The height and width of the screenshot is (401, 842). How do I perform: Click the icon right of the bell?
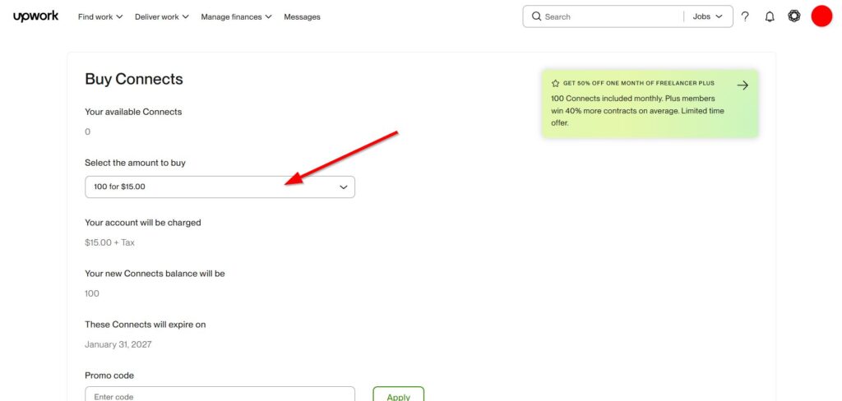(x=793, y=16)
